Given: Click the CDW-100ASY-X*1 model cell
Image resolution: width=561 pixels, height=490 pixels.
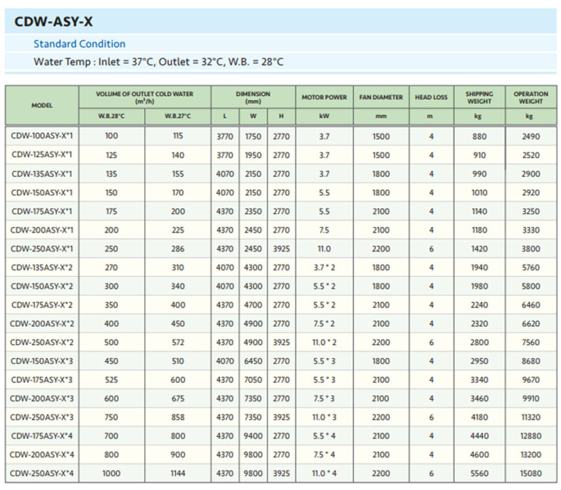Looking at the screenshot, I should tap(41, 136).
